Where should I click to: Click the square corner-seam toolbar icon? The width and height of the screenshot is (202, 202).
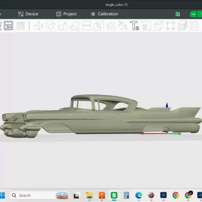[x=146, y=26]
